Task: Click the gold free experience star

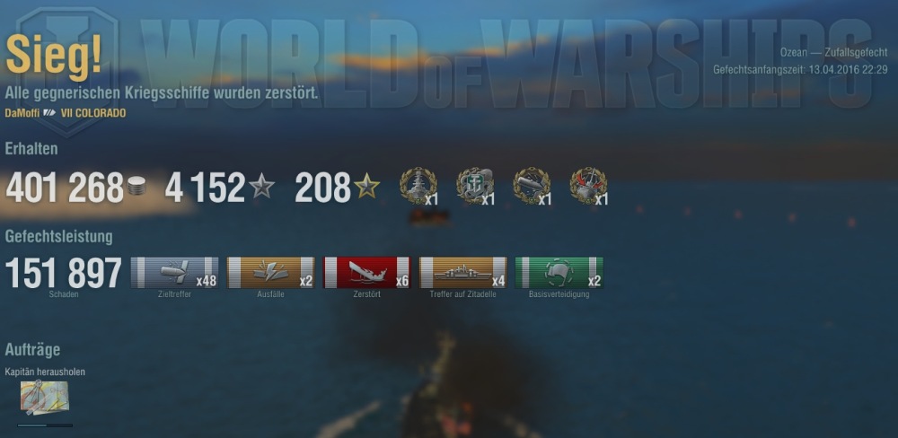Action: pyautogui.click(x=367, y=187)
